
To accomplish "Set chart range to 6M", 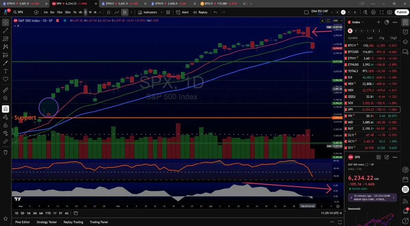I will [x=41, y=213].
